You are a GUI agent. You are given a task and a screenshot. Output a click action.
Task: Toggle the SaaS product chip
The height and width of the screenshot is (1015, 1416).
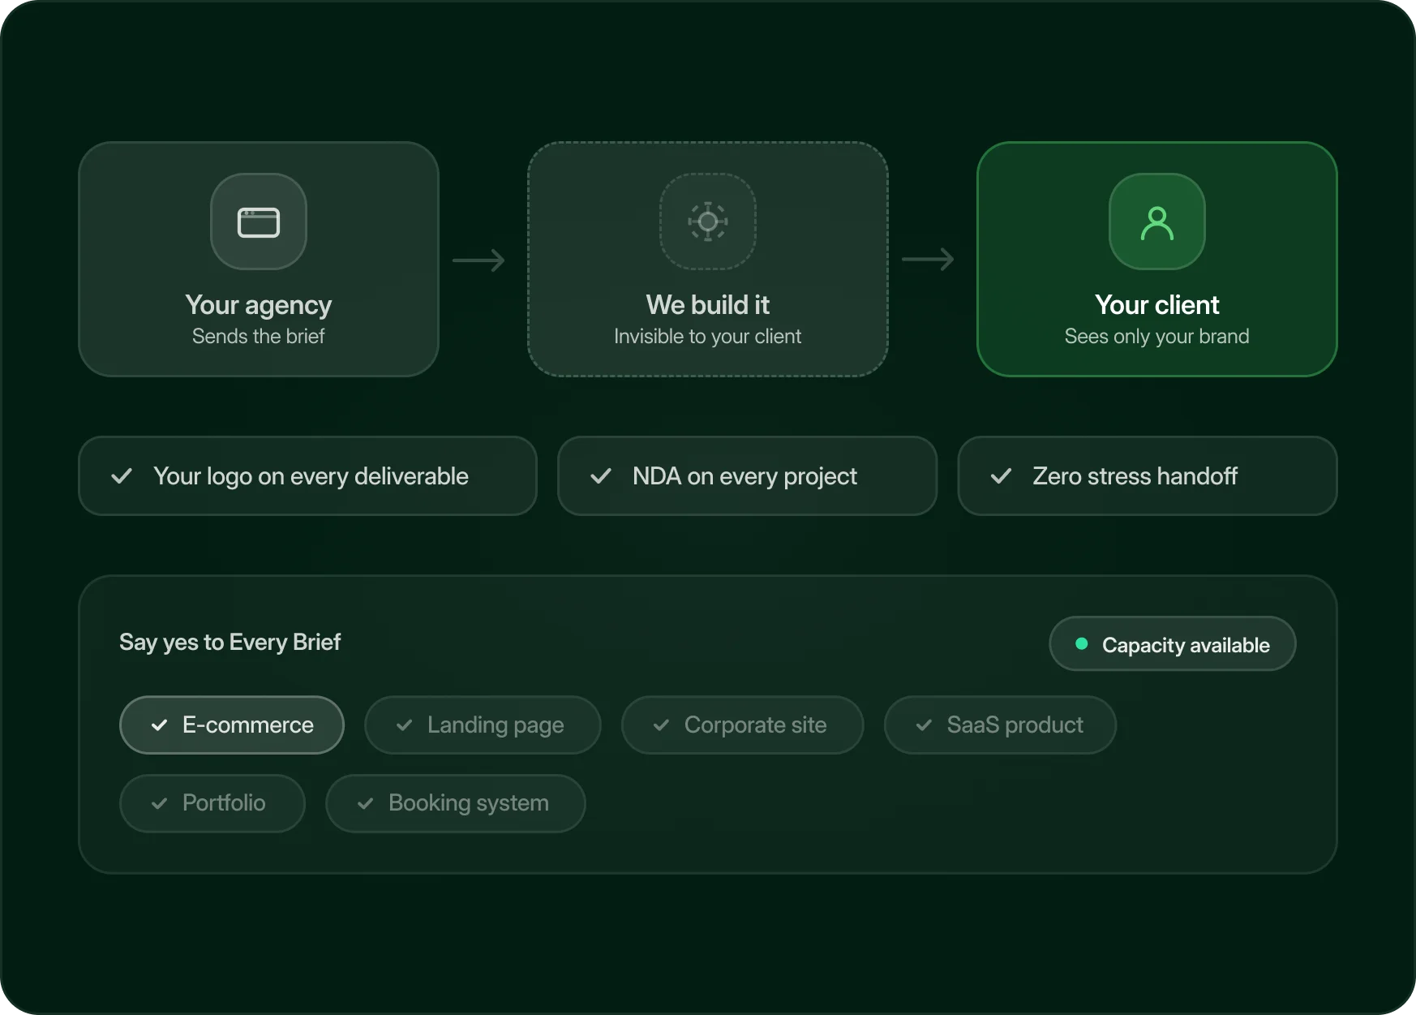[1000, 725]
